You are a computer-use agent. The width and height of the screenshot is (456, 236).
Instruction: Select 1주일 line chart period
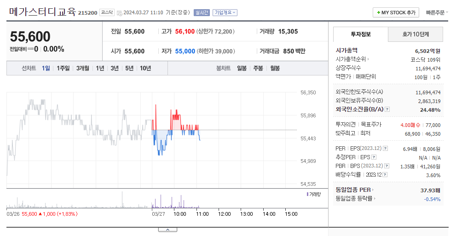coord(63,68)
